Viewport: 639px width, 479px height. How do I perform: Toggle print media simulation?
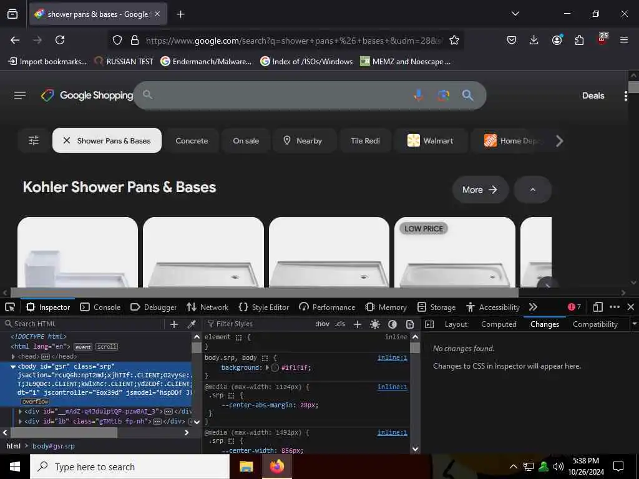pyautogui.click(x=410, y=324)
